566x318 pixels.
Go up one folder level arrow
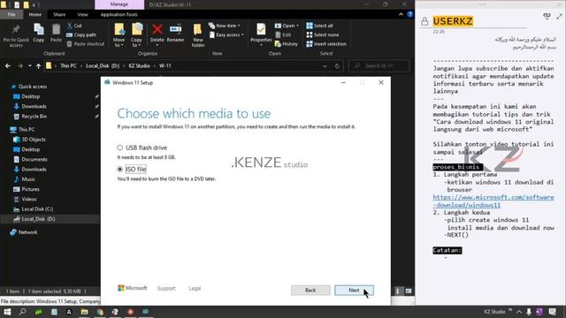click(38, 66)
